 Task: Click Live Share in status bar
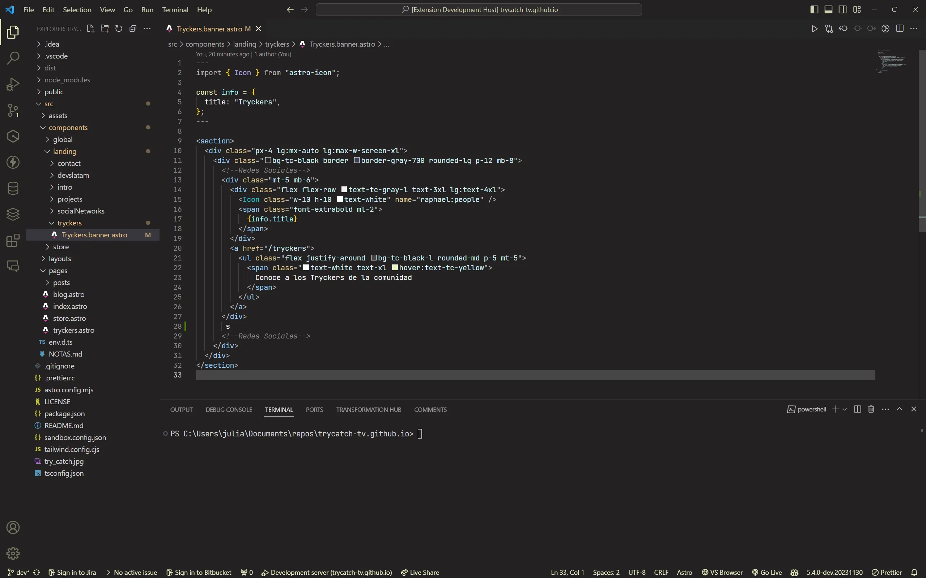pyautogui.click(x=420, y=572)
